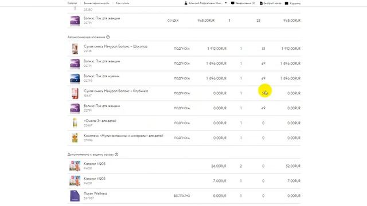The height and width of the screenshot is (206, 367).
Task: Select the 1 912.00RUR unit price for Шоколад
Action: click(x=217, y=49)
